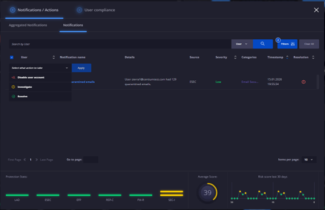
Task: Expand the 'Select what action to take' dropdown
Action: [x=40, y=68]
